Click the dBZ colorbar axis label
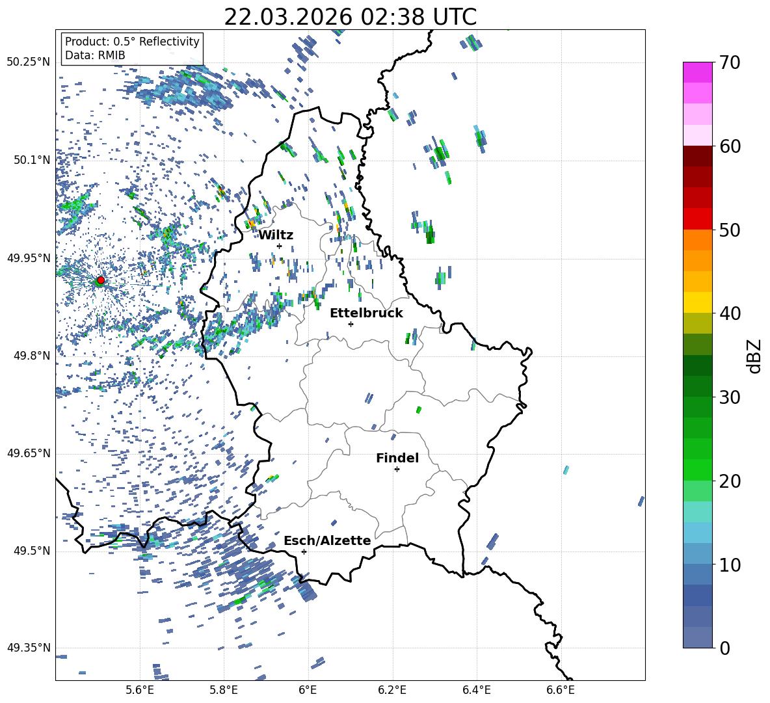The width and height of the screenshot is (770, 703). point(755,356)
